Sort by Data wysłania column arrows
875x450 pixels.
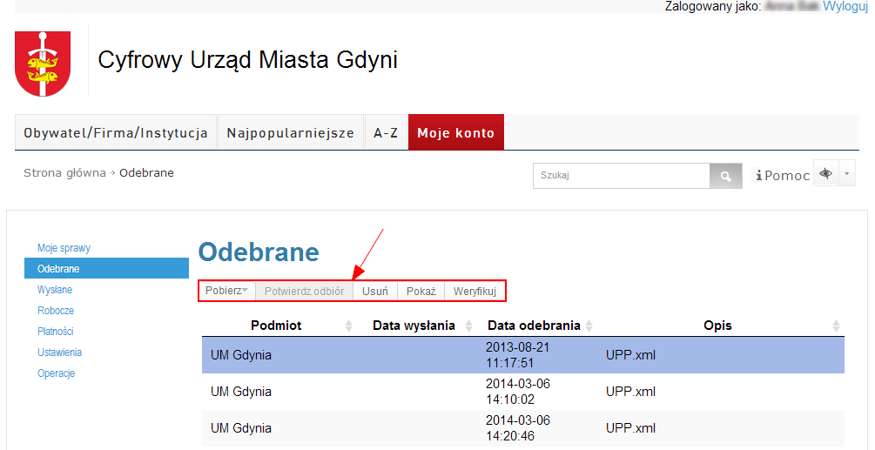point(468,326)
